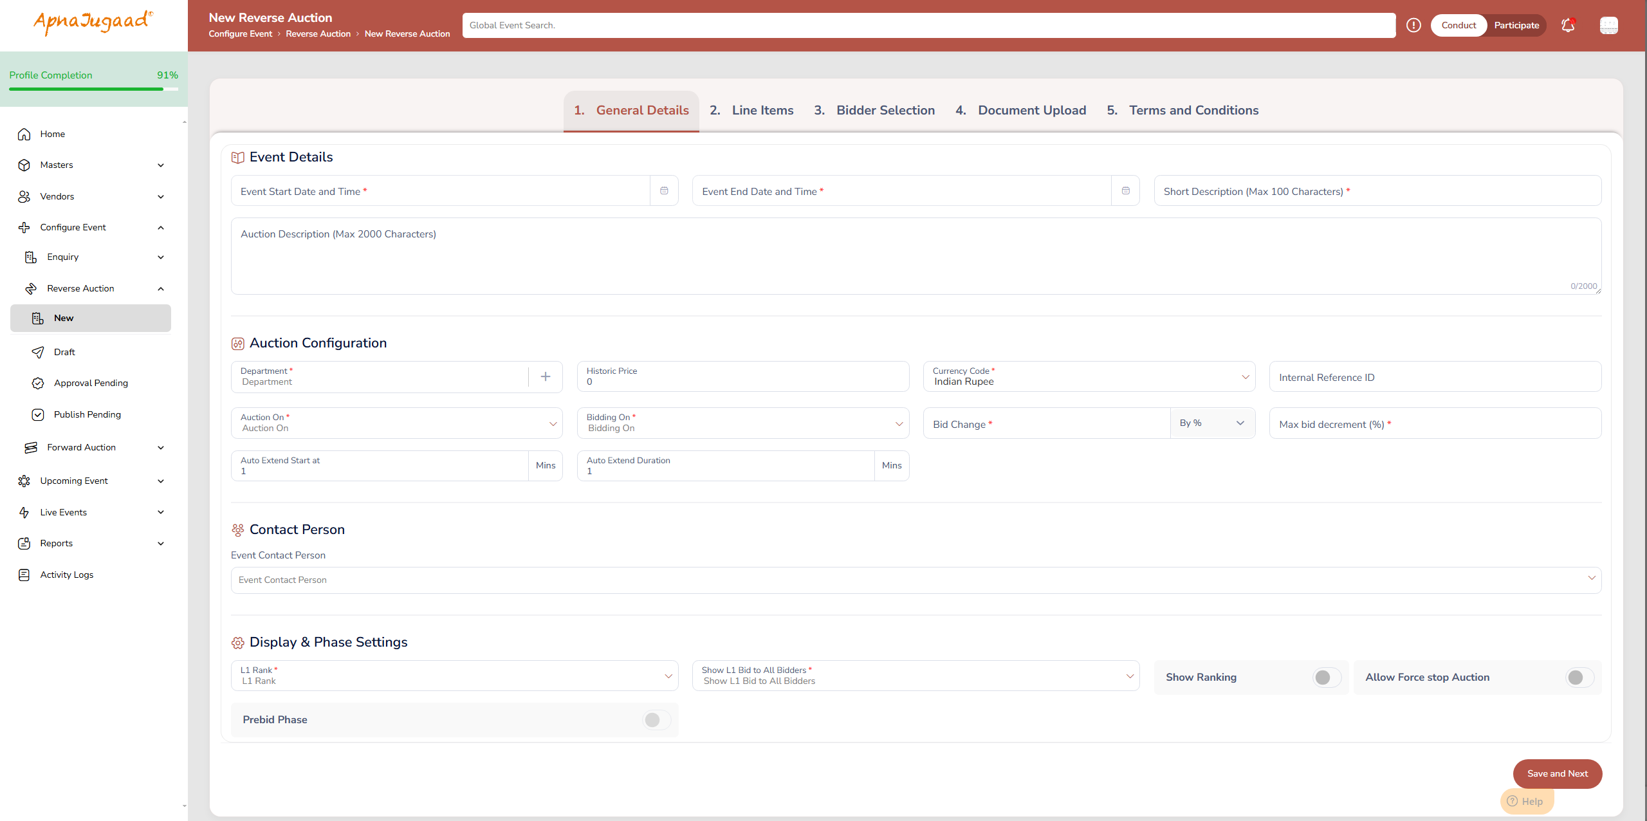Turn on Allow Force stop Auction
Image resolution: width=1647 pixels, height=821 pixels.
tap(1579, 677)
